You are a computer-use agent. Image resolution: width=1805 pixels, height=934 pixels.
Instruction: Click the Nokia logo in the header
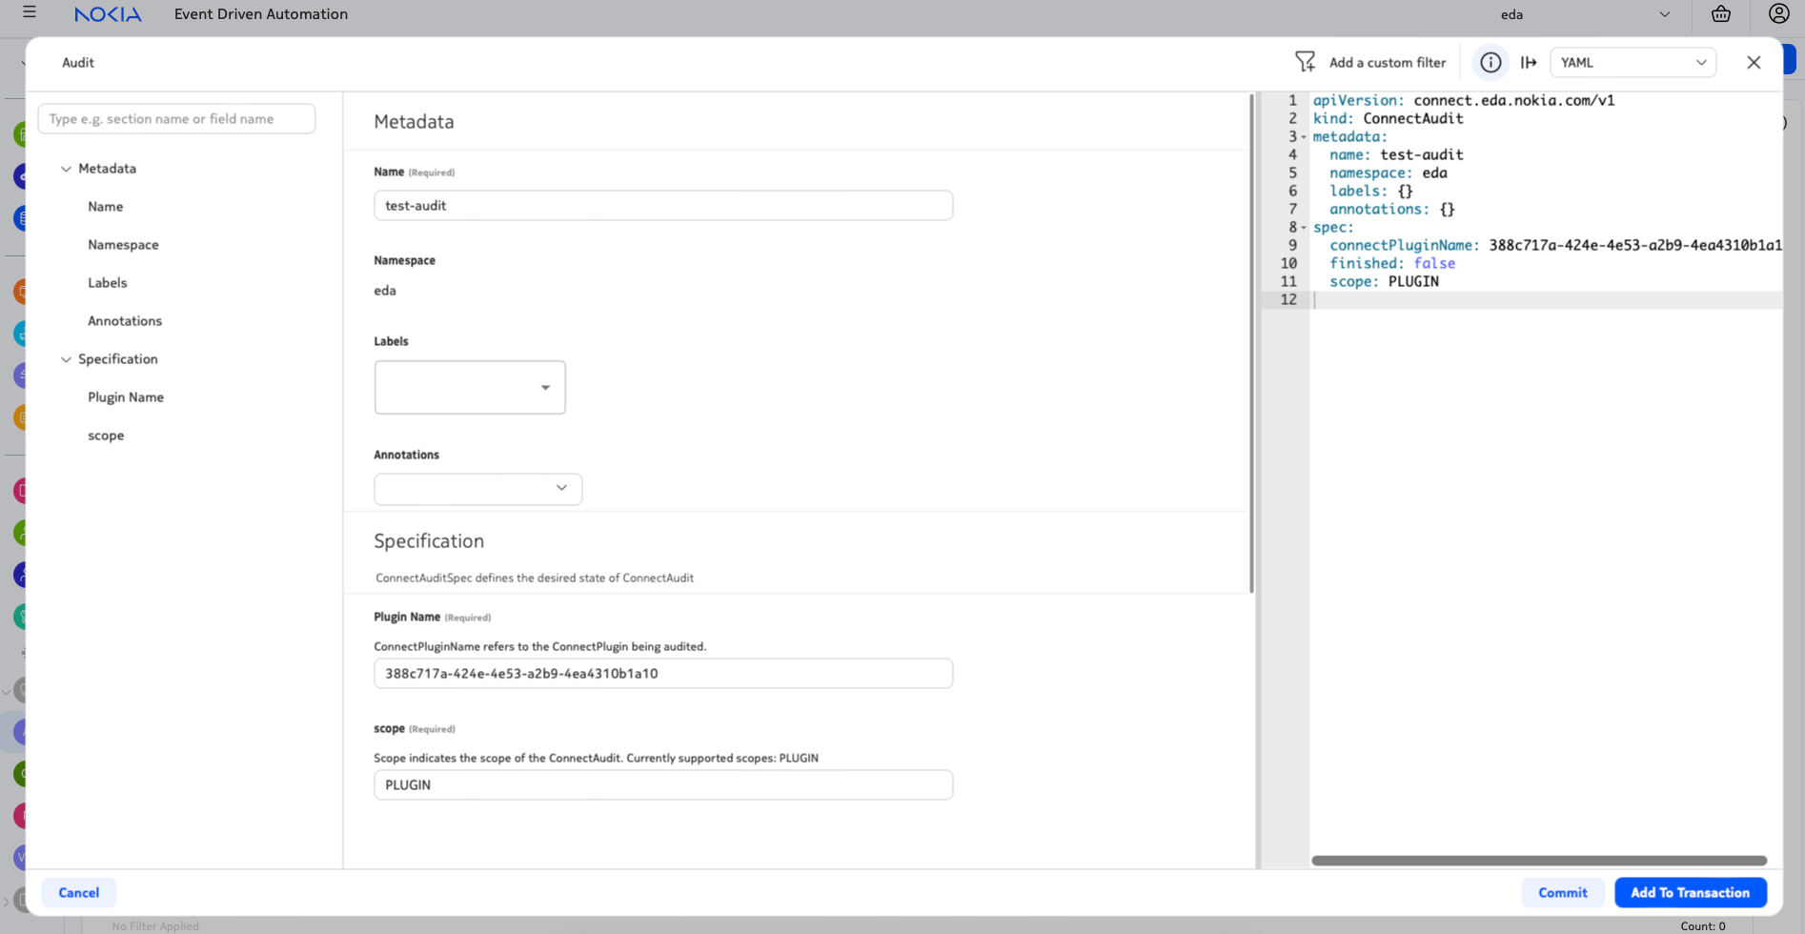click(x=108, y=13)
